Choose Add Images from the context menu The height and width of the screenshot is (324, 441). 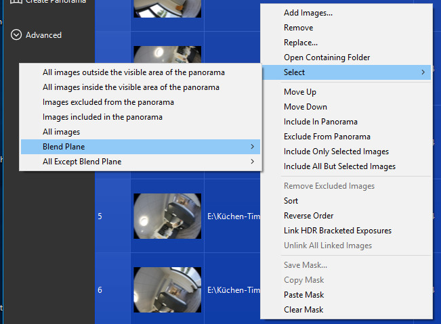tap(308, 13)
